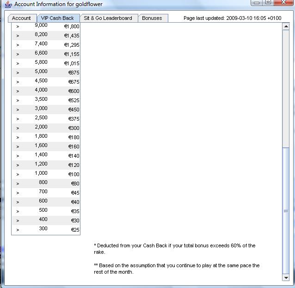
Task: Click the 300 points cell
Action: (43, 228)
